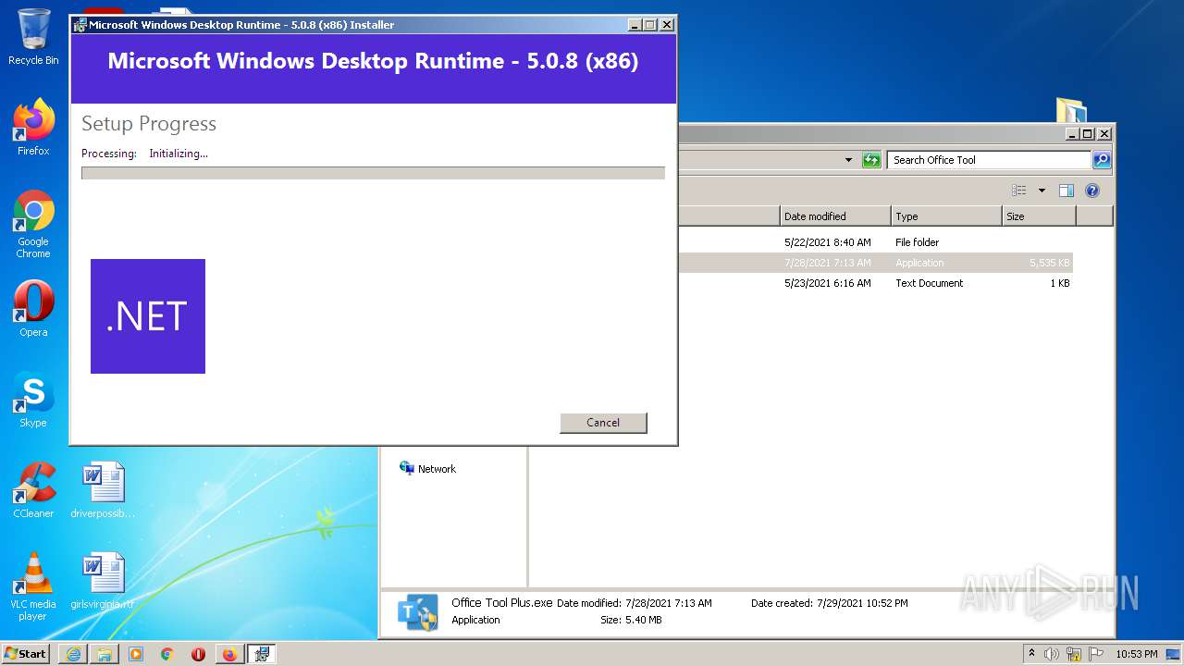
Task: Open network status icon in system tray
Action: [1074, 654]
